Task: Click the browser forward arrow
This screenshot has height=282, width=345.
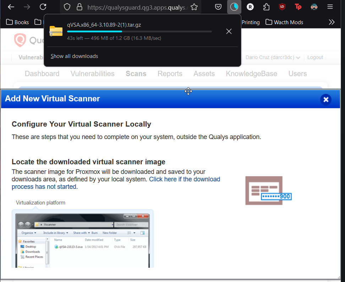Action: 27,7
